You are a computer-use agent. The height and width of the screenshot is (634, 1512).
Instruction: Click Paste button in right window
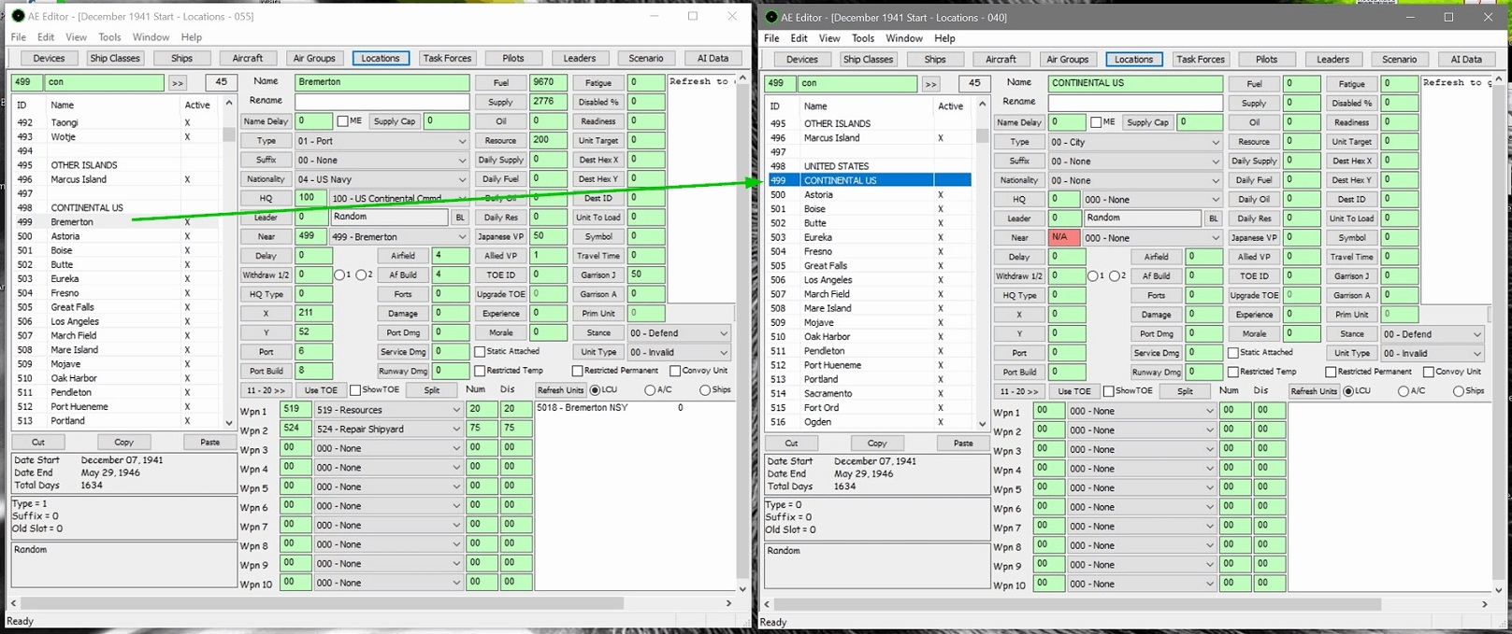pyautogui.click(x=963, y=443)
